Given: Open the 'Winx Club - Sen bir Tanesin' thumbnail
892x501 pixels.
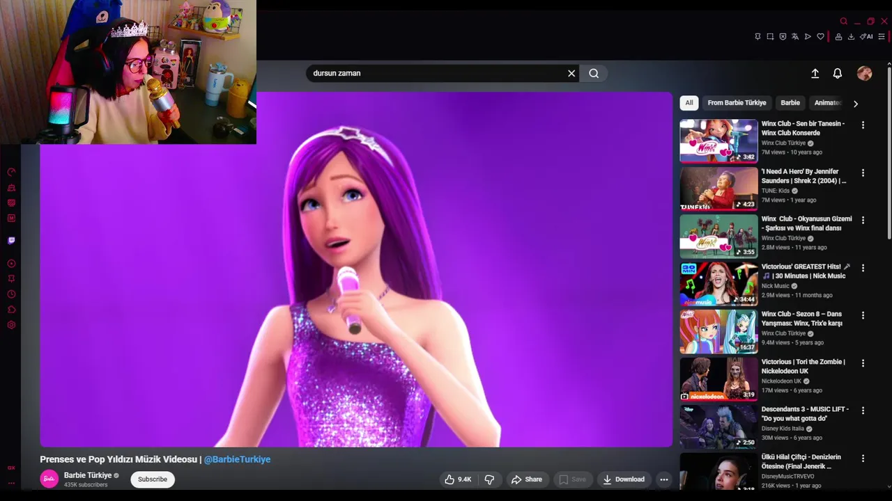Looking at the screenshot, I should pyautogui.click(x=718, y=141).
